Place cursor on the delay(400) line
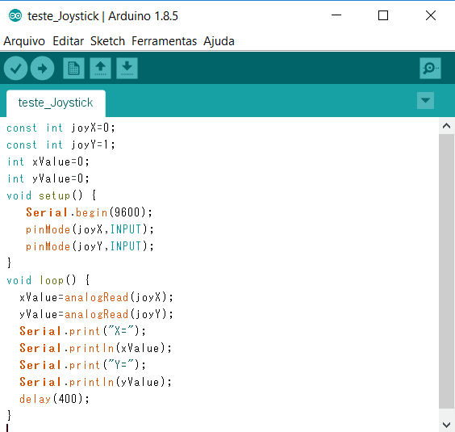Viewport: 455px width, 432px height. coord(54,399)
